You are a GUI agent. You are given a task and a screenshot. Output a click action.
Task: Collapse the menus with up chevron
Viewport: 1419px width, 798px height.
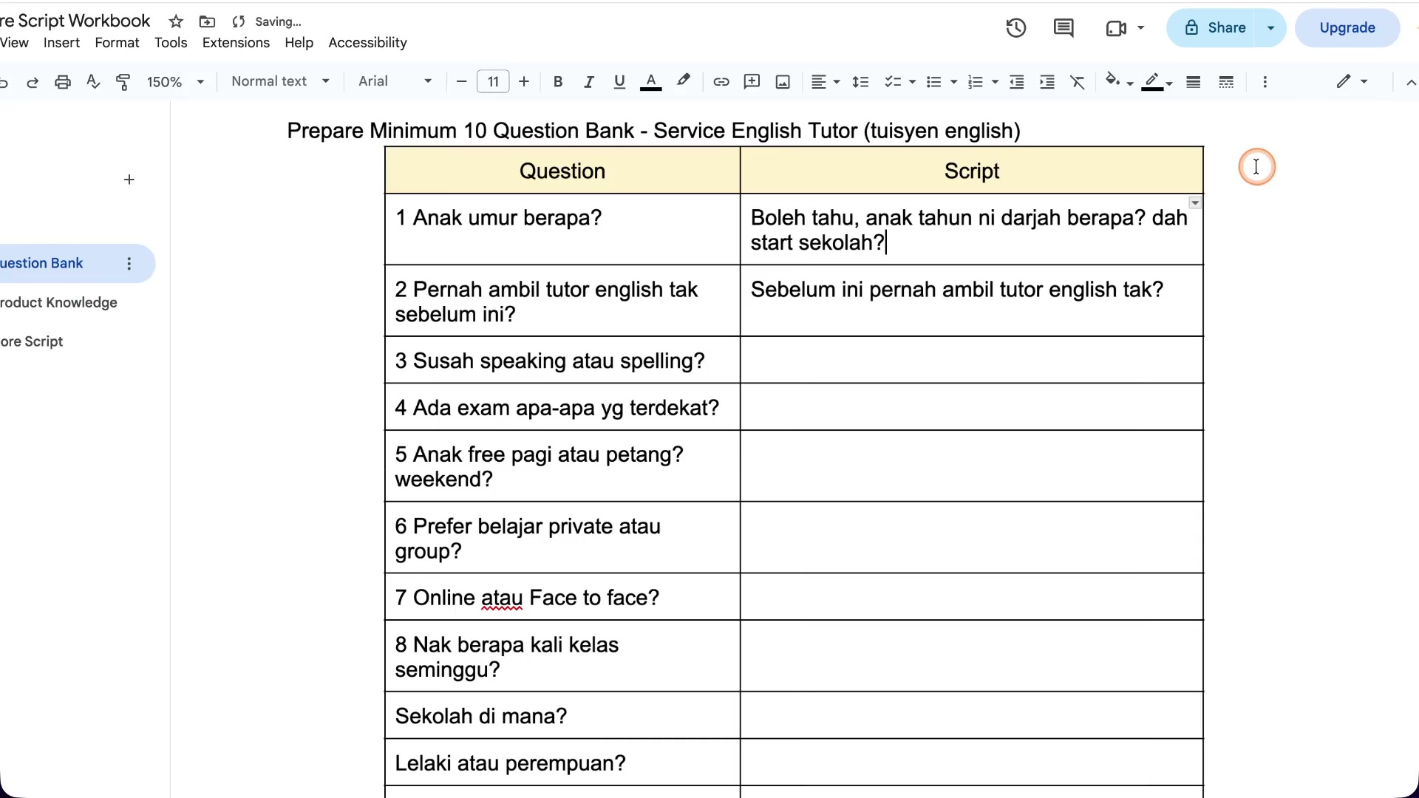[1411, 82]
